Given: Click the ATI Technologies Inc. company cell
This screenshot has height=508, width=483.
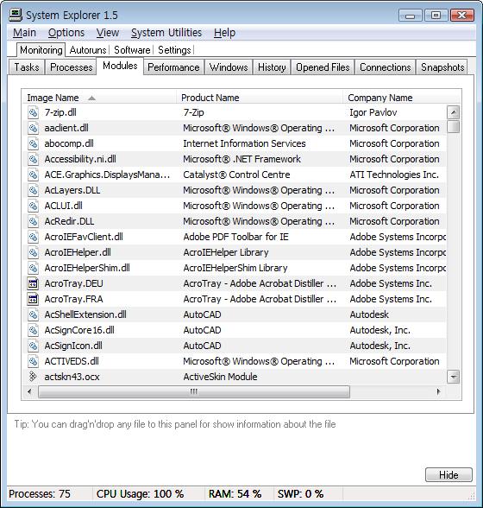Looking at the screenshot, I should [394, 175].
